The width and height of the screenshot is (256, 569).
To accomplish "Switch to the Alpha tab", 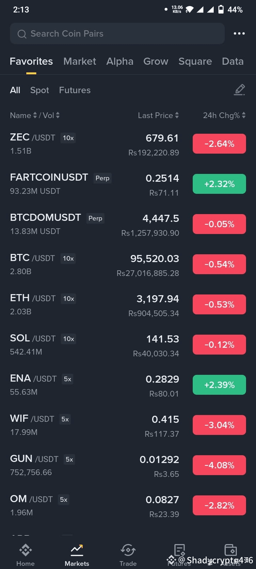I will 120,62.
